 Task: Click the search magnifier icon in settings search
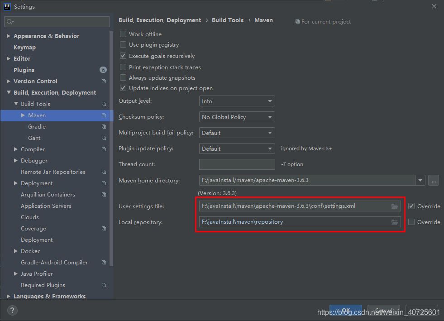point(10,22)
